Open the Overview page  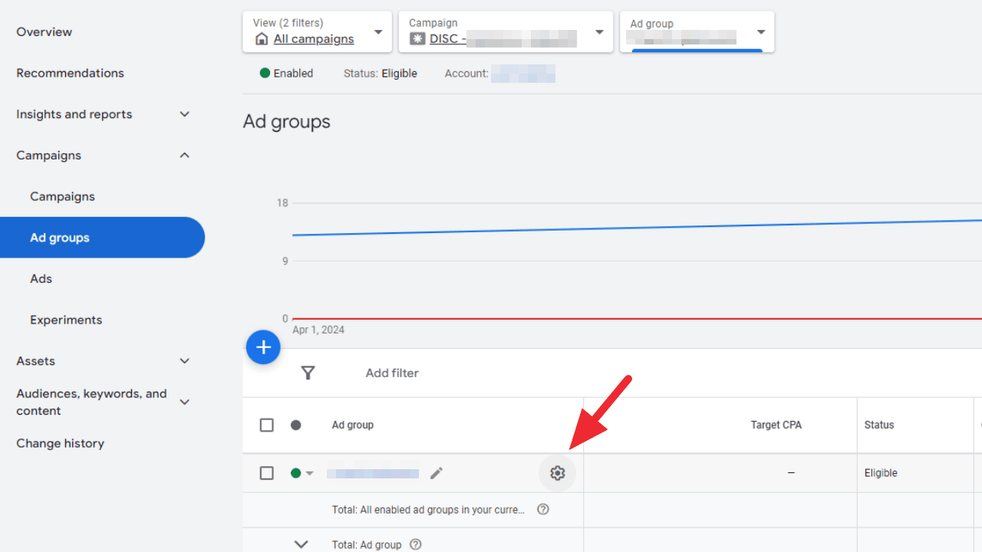[44, 32]
